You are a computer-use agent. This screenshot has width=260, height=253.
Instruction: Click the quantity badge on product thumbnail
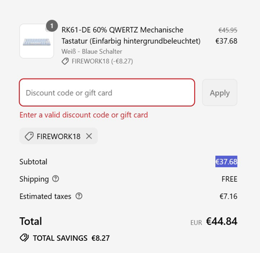point(52,26)
